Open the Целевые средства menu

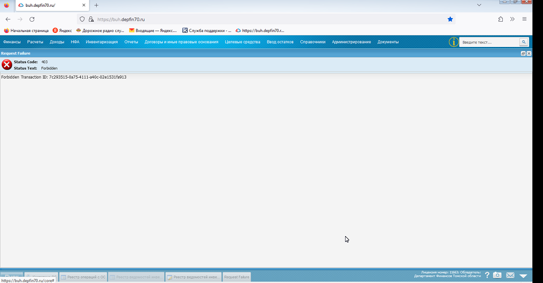point(243,42)
